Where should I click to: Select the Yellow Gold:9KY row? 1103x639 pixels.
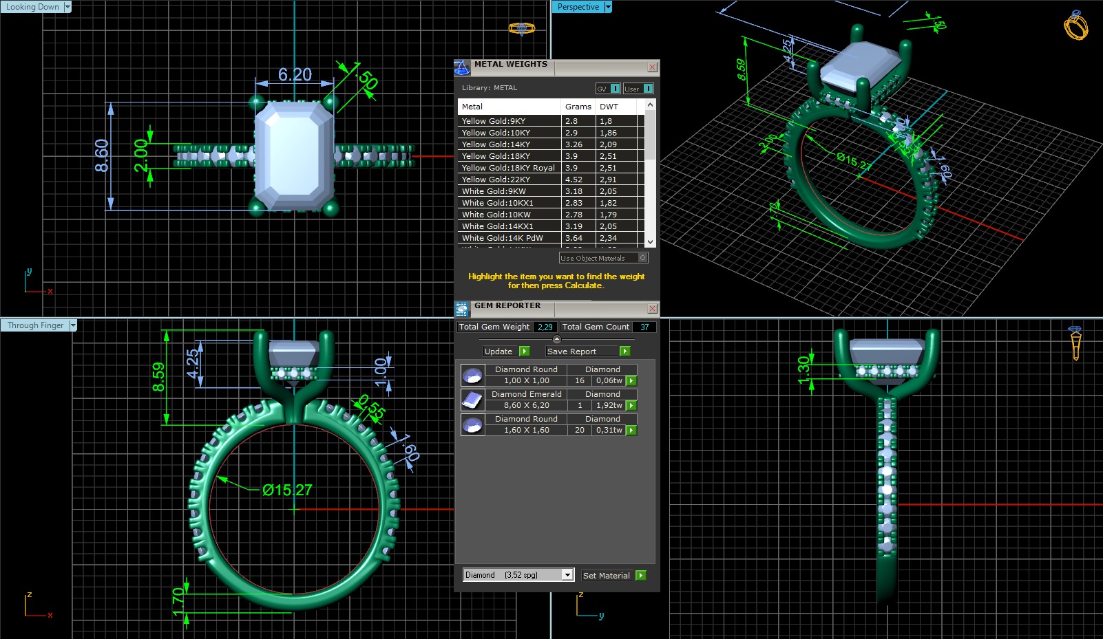(x=551, y=121)
